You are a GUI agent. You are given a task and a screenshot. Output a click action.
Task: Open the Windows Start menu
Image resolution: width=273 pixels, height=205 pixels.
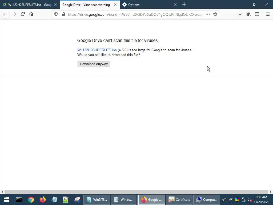click(6, 200)
